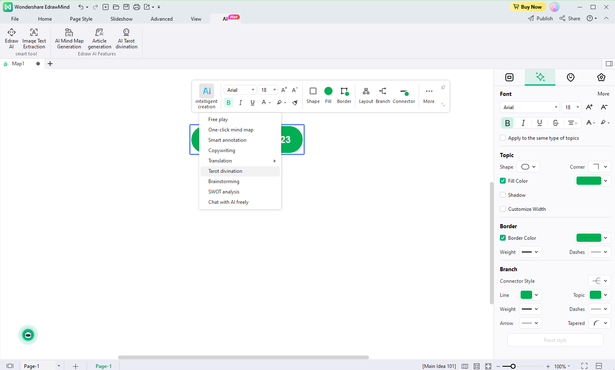The width and height of the screenshot is (615, 370).
Task: Select SWOT analysis from the menu
Action: click(240, 192)
